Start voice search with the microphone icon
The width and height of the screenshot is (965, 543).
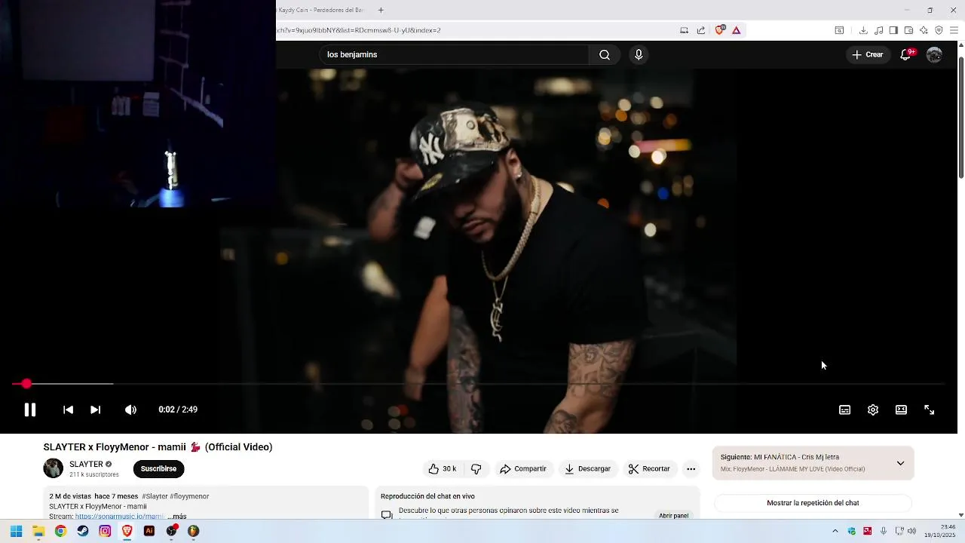(x=639, y=54)
